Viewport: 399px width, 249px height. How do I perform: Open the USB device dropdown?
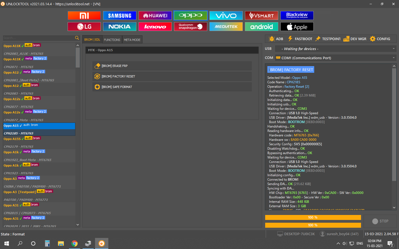click(x=336, y=49)
